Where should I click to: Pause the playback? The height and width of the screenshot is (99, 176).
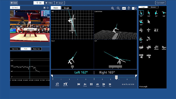(91, 84)
